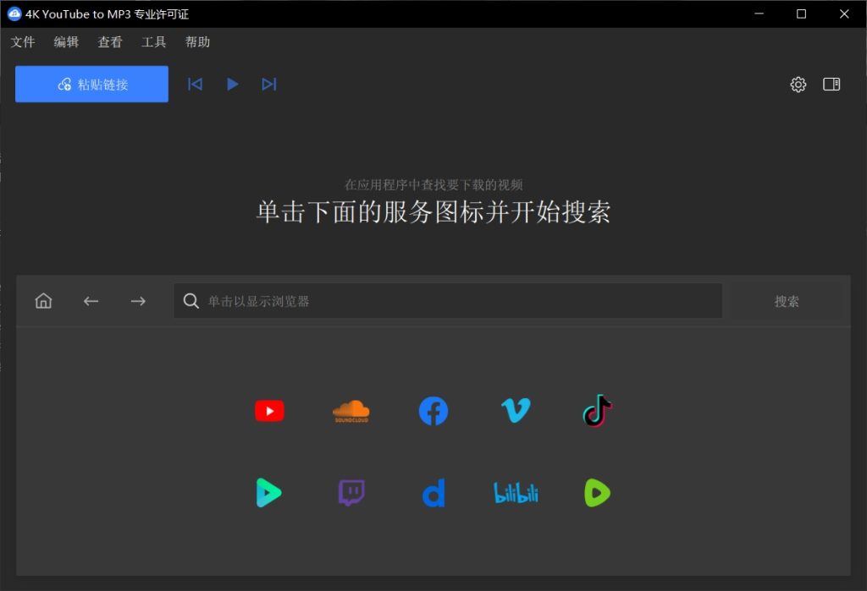Select the SoundCloud service icon
Screen dimensions: 867x591
click(351, 411)
